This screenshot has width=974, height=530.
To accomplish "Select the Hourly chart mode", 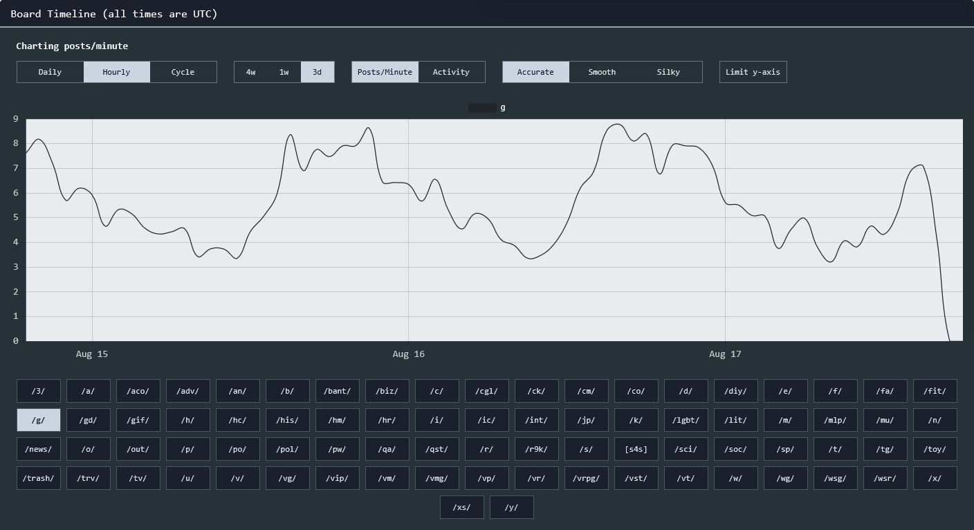I will (x=116, y=72).
